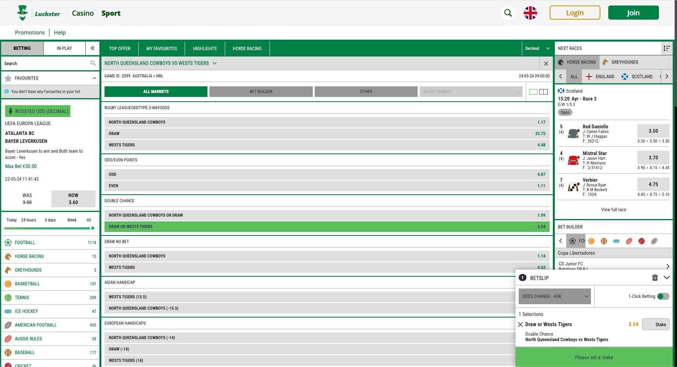Image resolution: width=677 pixels, height=367 pixels.
Task: Select the All time filter
Action: coord(89,220)
